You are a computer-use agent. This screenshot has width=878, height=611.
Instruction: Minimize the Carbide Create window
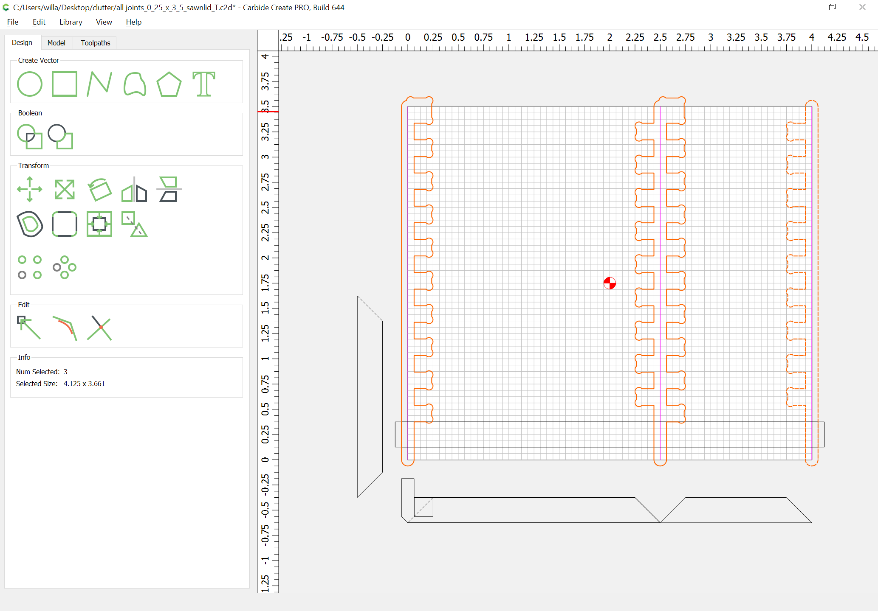[x=803, y=7]
